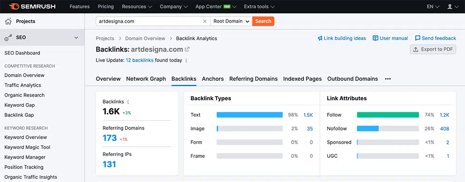Open the User manual book link
The image size is (465, 182).
tap(390, 38)
